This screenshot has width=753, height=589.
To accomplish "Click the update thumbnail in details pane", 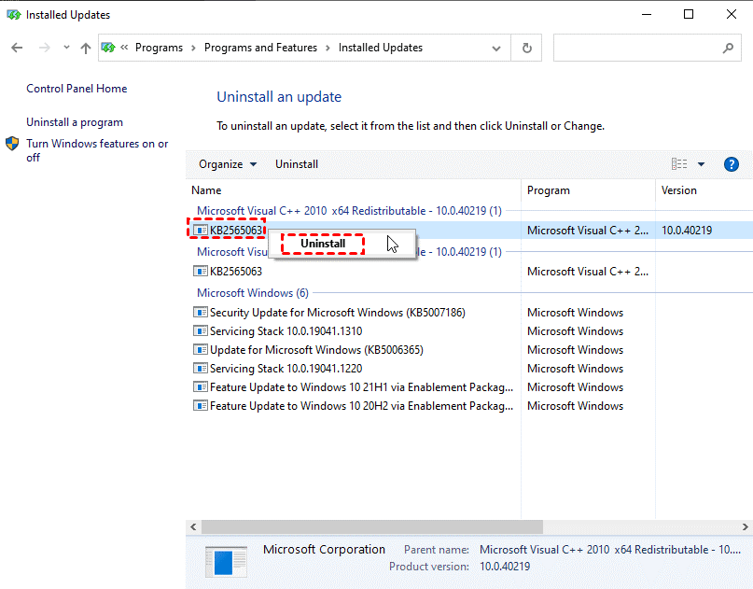I will point(226,561).
